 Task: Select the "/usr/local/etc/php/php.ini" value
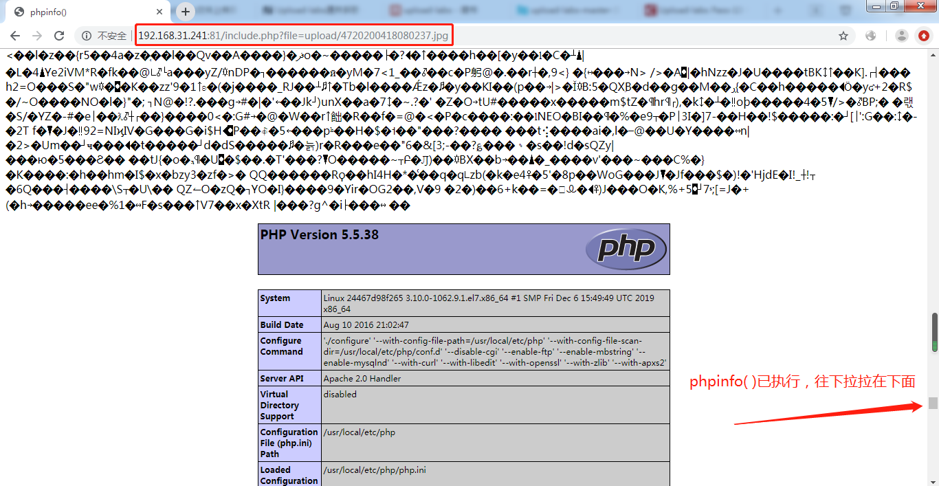[x=375, y=470]
